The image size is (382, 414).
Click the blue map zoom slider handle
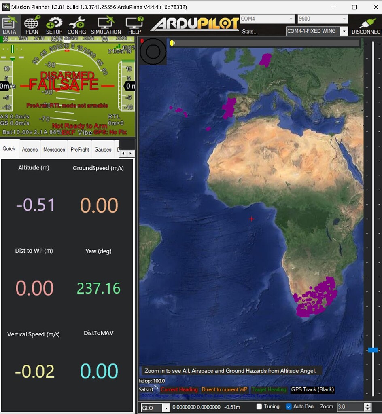373,350
